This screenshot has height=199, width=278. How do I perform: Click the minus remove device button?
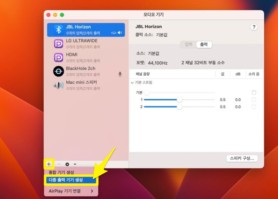pos(59,164)
